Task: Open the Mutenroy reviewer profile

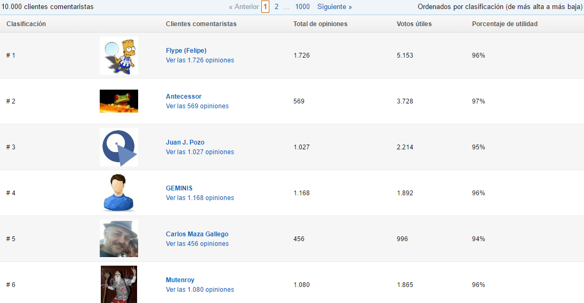Action: (x=180, y=280)
